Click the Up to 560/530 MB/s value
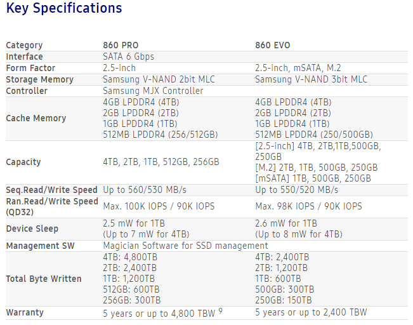This screenshot has height=325, width=413. point(145,190)
